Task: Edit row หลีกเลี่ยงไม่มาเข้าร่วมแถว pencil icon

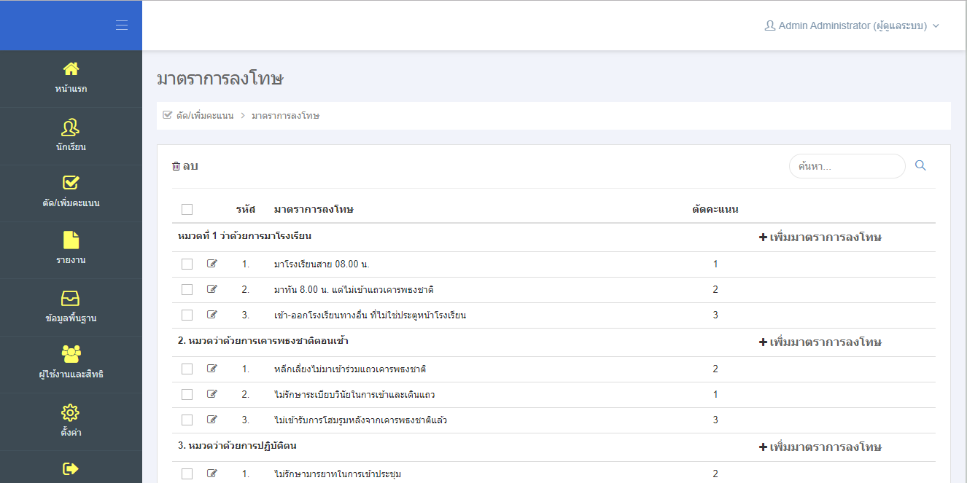Action: 212,369
